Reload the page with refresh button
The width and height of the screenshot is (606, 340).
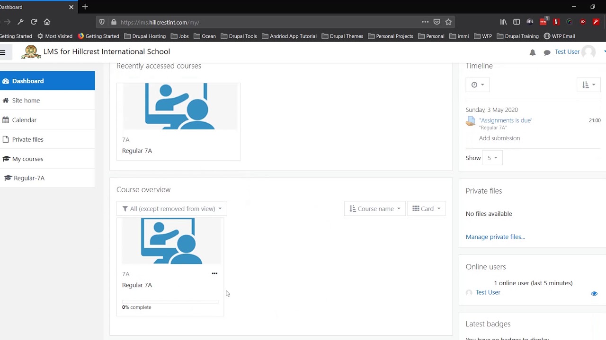coord(34,22)
